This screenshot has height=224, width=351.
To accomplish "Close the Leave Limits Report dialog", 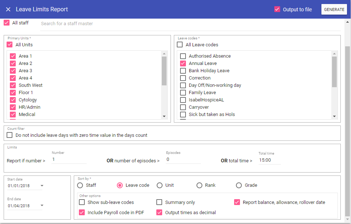I will click(8, 9).
